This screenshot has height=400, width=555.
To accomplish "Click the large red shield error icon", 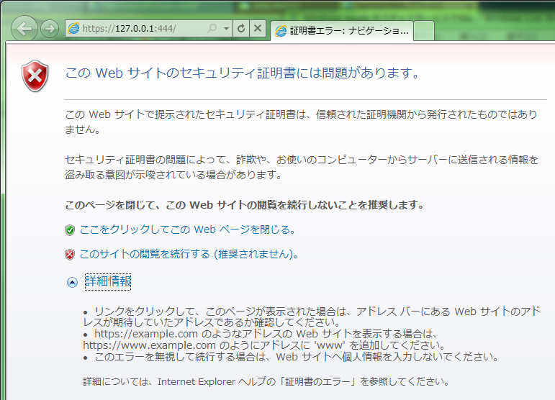I will [x=35, y=76].
